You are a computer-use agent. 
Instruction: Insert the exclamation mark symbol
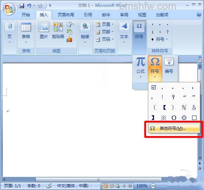(162, 97)
